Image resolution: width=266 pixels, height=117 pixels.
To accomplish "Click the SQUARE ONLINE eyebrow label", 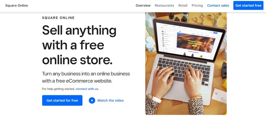I will tap(58, 18).
